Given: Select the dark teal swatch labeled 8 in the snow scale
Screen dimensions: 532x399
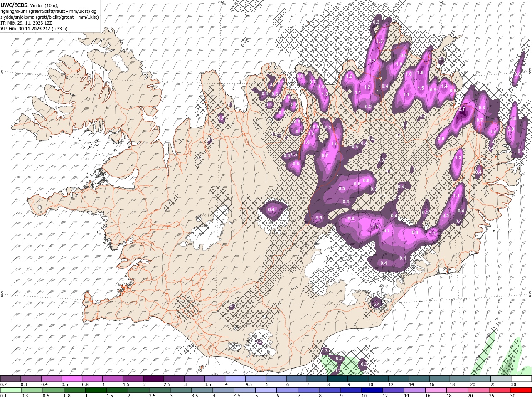Looking at the screenshot, I should [x=337, y=379].
